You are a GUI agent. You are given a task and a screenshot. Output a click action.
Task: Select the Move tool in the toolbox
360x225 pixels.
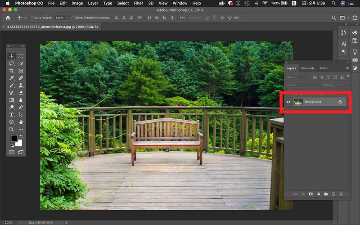11,56
